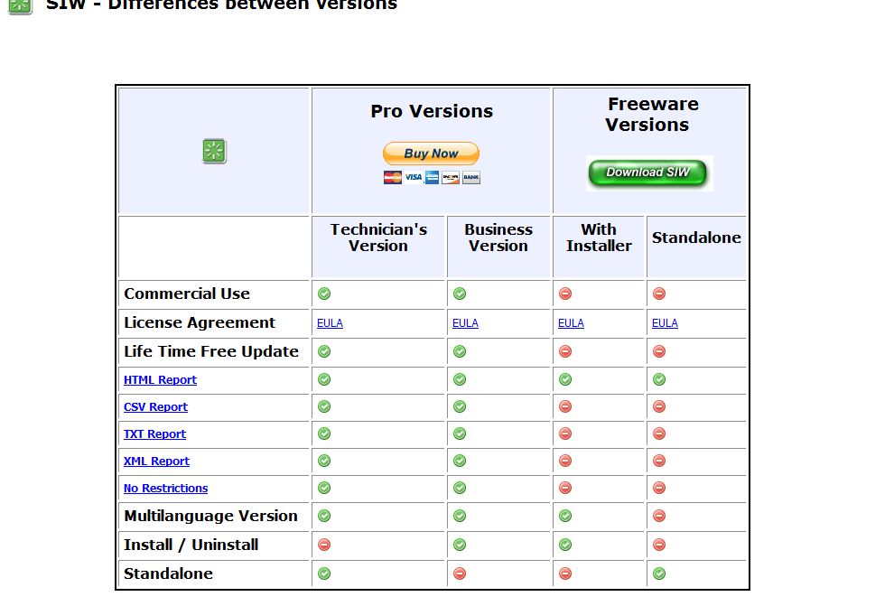Click Life Time Free Update red icon for With Installer
894x606 pixels.
click(x=565, y=351)
